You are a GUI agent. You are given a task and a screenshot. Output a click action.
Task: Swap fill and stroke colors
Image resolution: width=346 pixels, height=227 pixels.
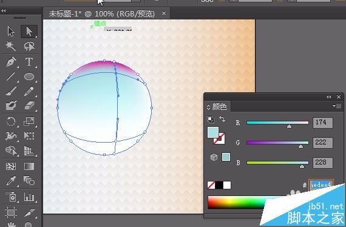[222, 120]
